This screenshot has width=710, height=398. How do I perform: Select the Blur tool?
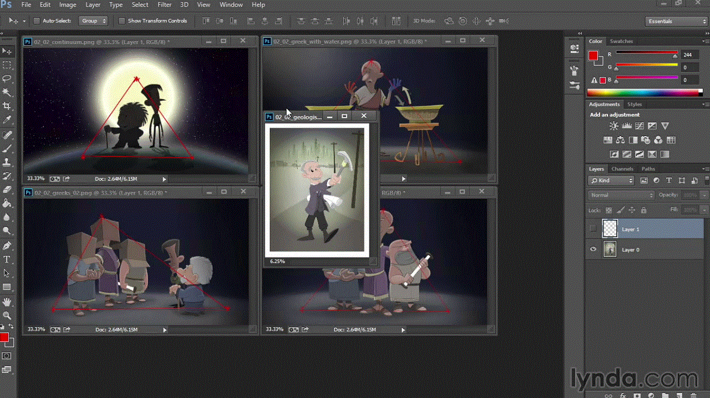tap(7, 217)
